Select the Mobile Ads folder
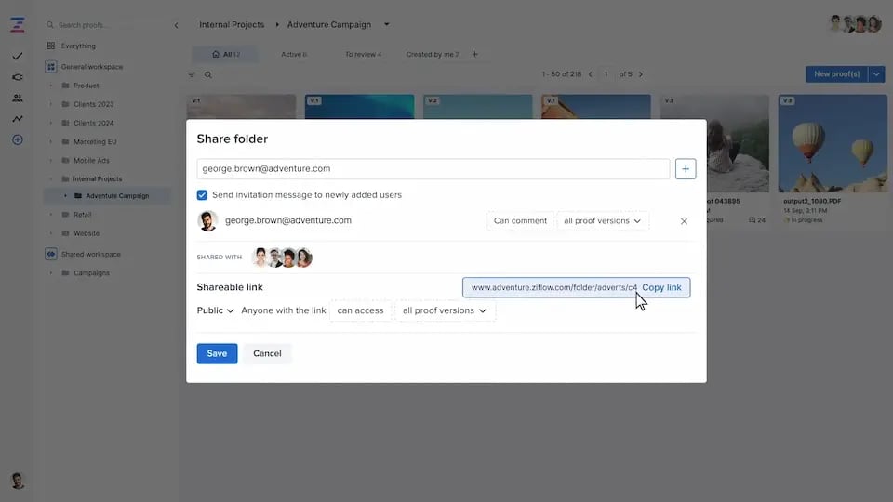Image resolution: width=893 pixels, height=502 pixels. click(91, 161)
